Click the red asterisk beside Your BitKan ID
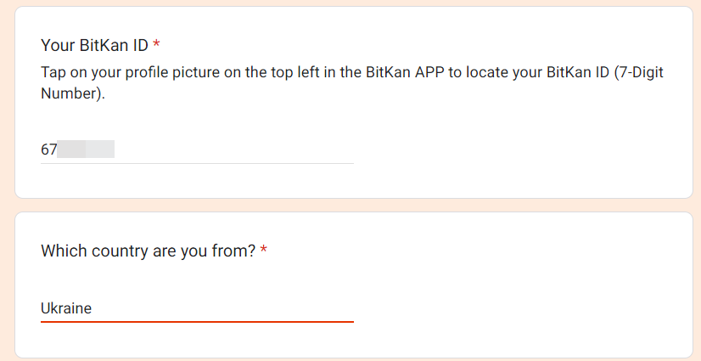 pos(156,44)
